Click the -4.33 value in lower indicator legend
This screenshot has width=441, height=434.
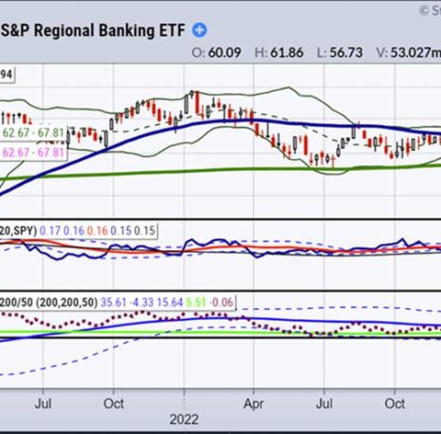point(141,303)
